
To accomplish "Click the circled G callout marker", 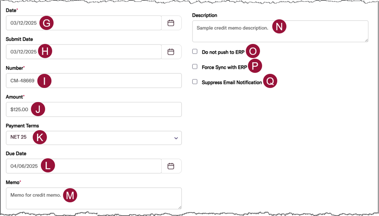I will (x=46, y=23).
